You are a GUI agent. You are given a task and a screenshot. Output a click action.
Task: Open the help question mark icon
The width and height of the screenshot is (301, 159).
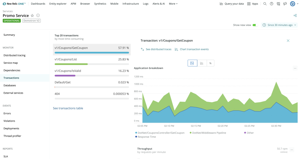click(x=272, y=4)
